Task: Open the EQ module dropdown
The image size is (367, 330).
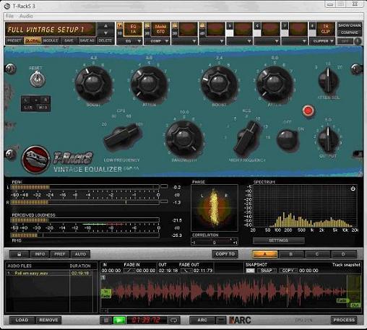Action: click(129, 41)
